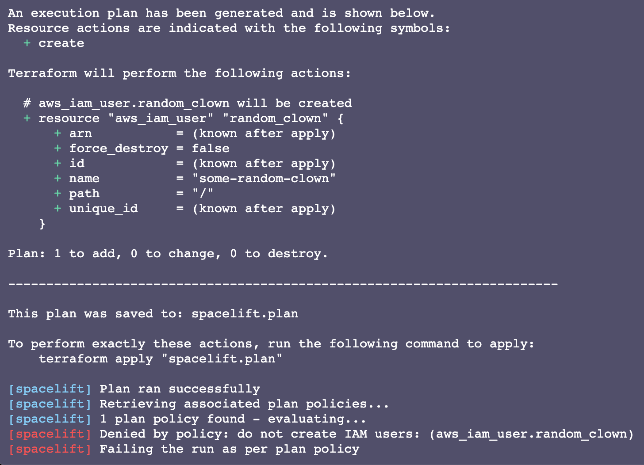Click the "Plan ran successfully" log line
Viewport: 644px width, 465px height.
click(180, 389)
